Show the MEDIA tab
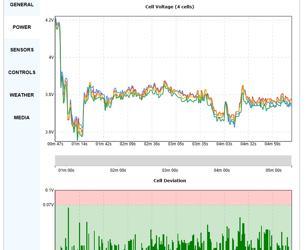This screenshot has width=307, height=250. (x=22, y=118)
